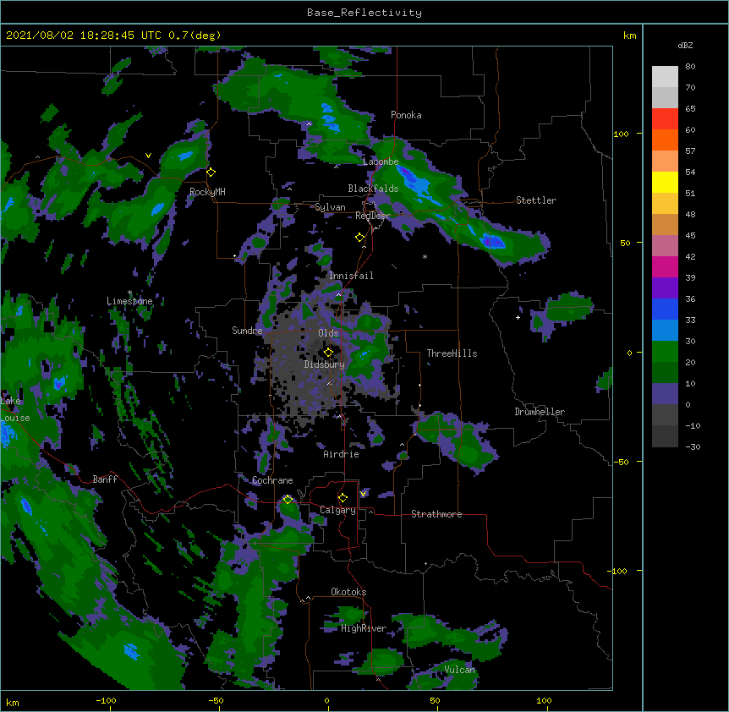The width and height of the screenshot is (729, 712).
Task: Select the yellow diamond marker above the Calgary label
Action: (x=343, y=498)
